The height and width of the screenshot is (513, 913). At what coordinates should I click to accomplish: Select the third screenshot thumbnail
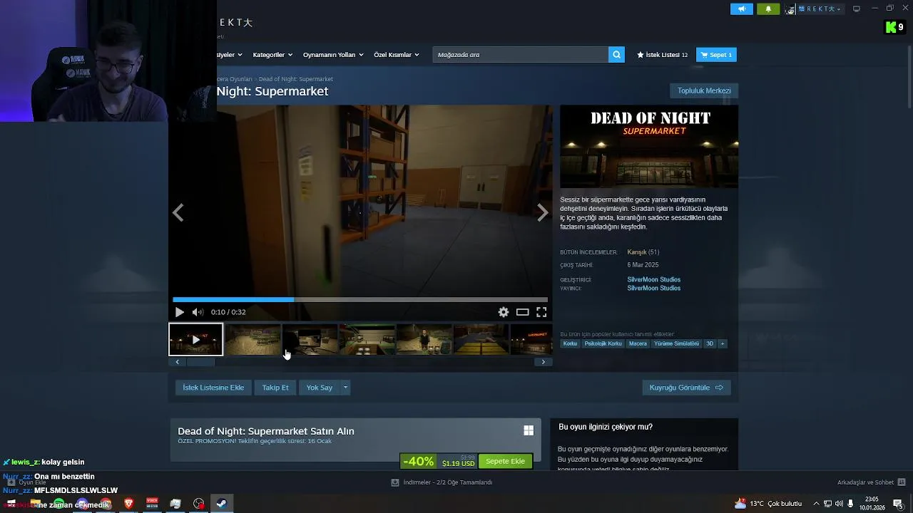(x=310, y=340)
